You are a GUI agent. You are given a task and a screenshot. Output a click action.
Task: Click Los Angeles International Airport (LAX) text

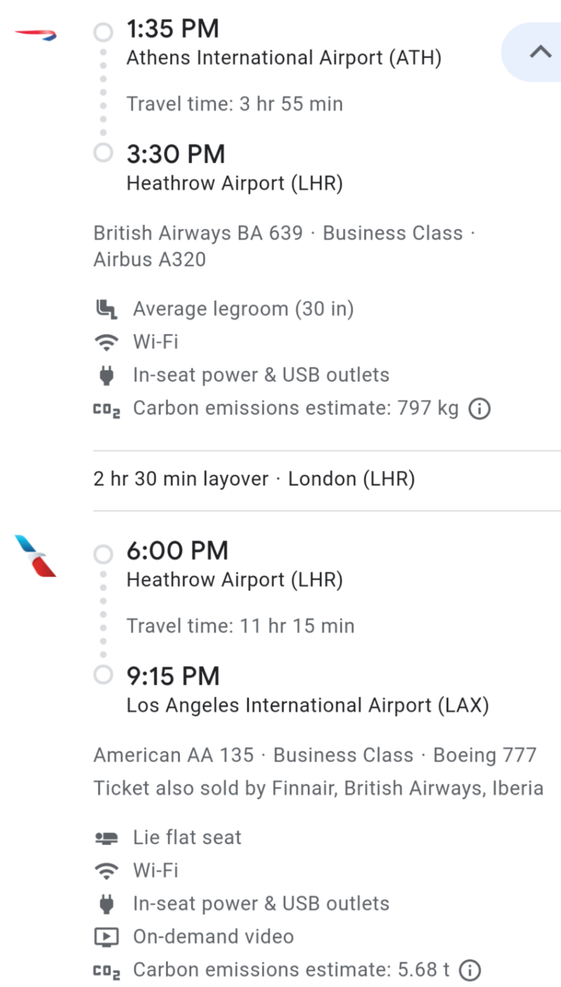(x=307, y=706)
